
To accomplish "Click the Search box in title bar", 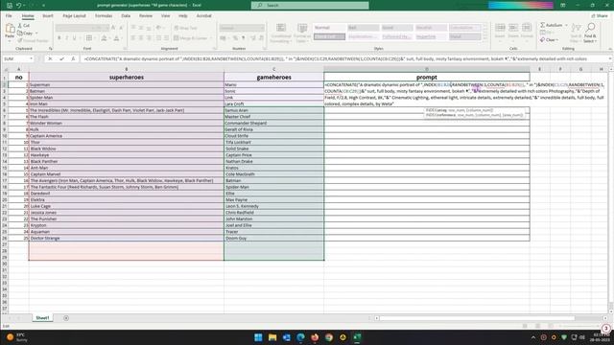I will [310, 5].
